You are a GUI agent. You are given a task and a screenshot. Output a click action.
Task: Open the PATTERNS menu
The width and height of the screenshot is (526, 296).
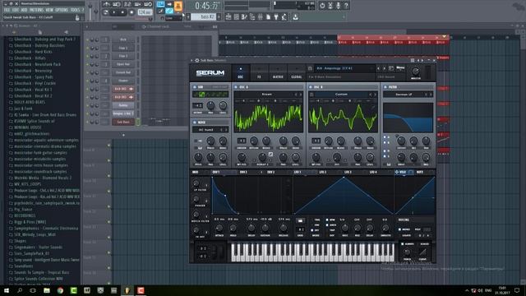point(36,10)
